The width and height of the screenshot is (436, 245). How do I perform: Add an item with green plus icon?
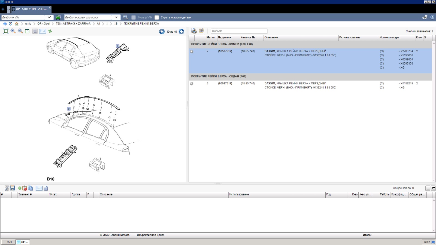coord(20,188)
